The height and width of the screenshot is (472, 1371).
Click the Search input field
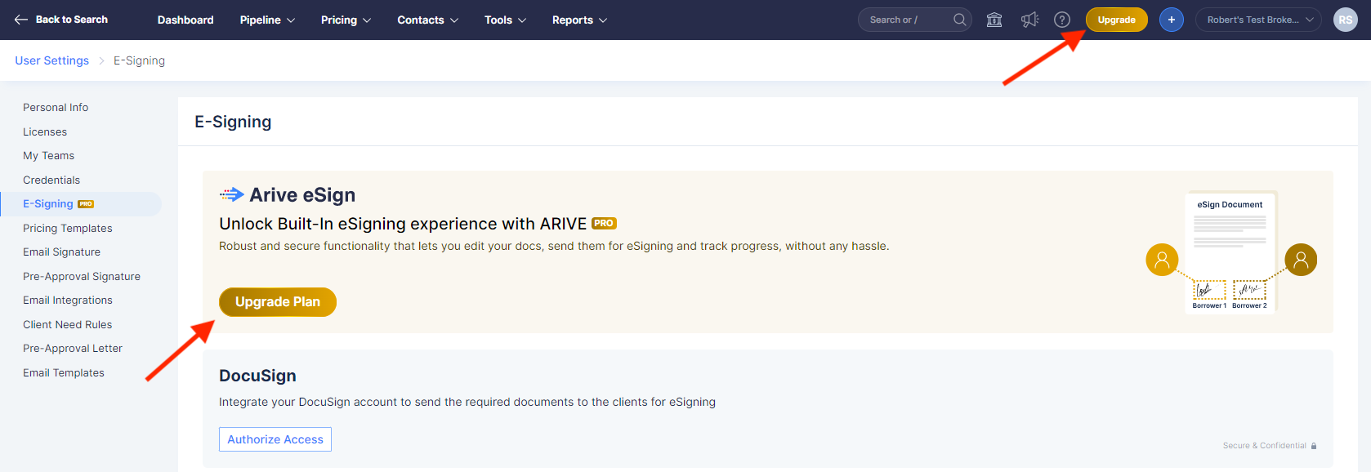[914, 20]
